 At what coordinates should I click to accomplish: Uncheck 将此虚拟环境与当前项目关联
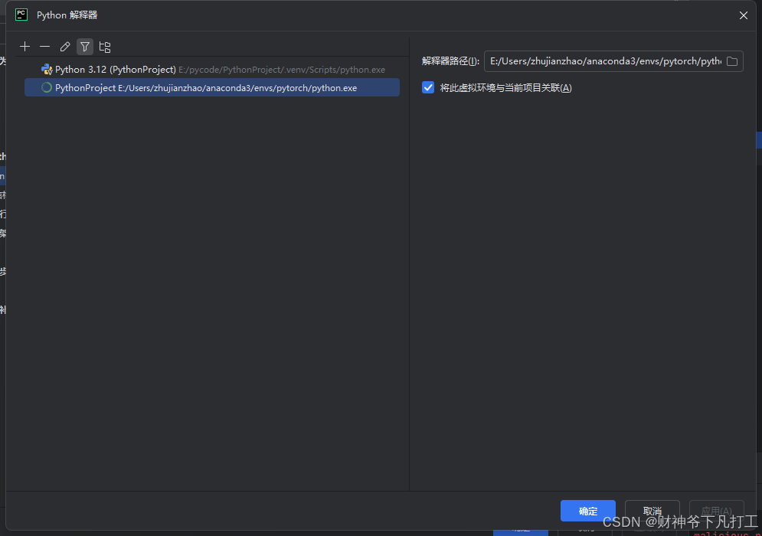pyautogui.click(x=427, y=87)
